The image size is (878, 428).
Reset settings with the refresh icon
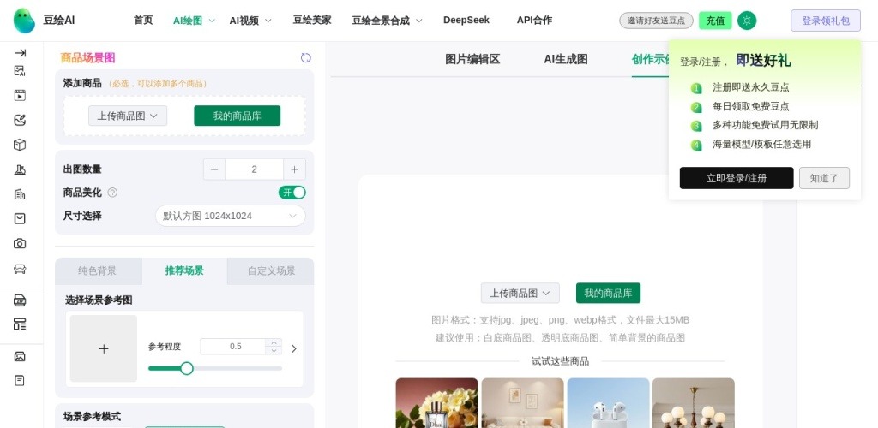tap(306, 58)
